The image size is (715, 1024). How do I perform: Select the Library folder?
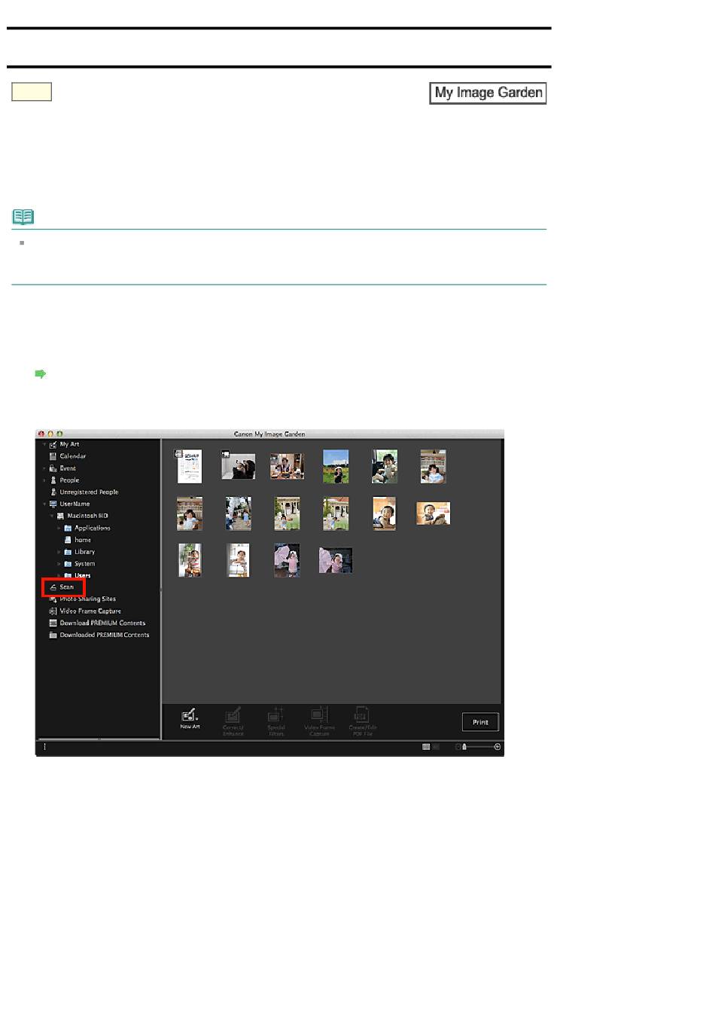tap(79, 552)
